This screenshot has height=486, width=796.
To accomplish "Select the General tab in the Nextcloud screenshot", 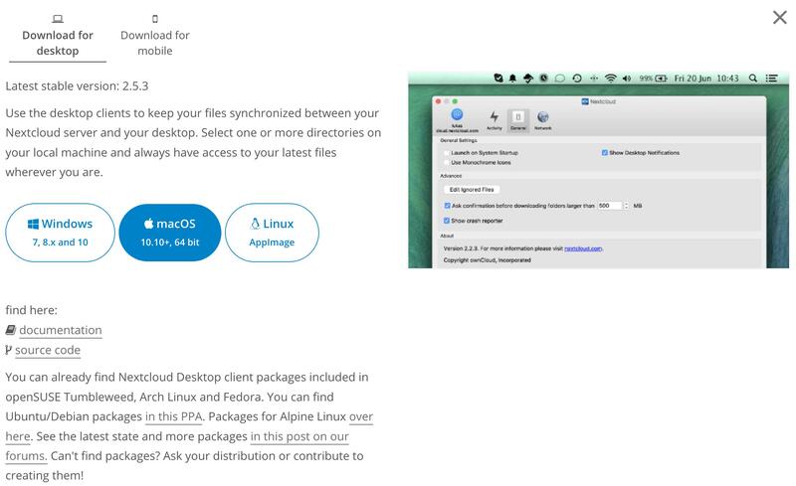I will click(x=517, y=120).
